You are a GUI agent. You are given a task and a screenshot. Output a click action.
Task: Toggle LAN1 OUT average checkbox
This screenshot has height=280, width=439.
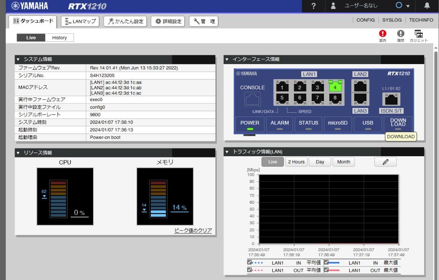click(250, 270)
